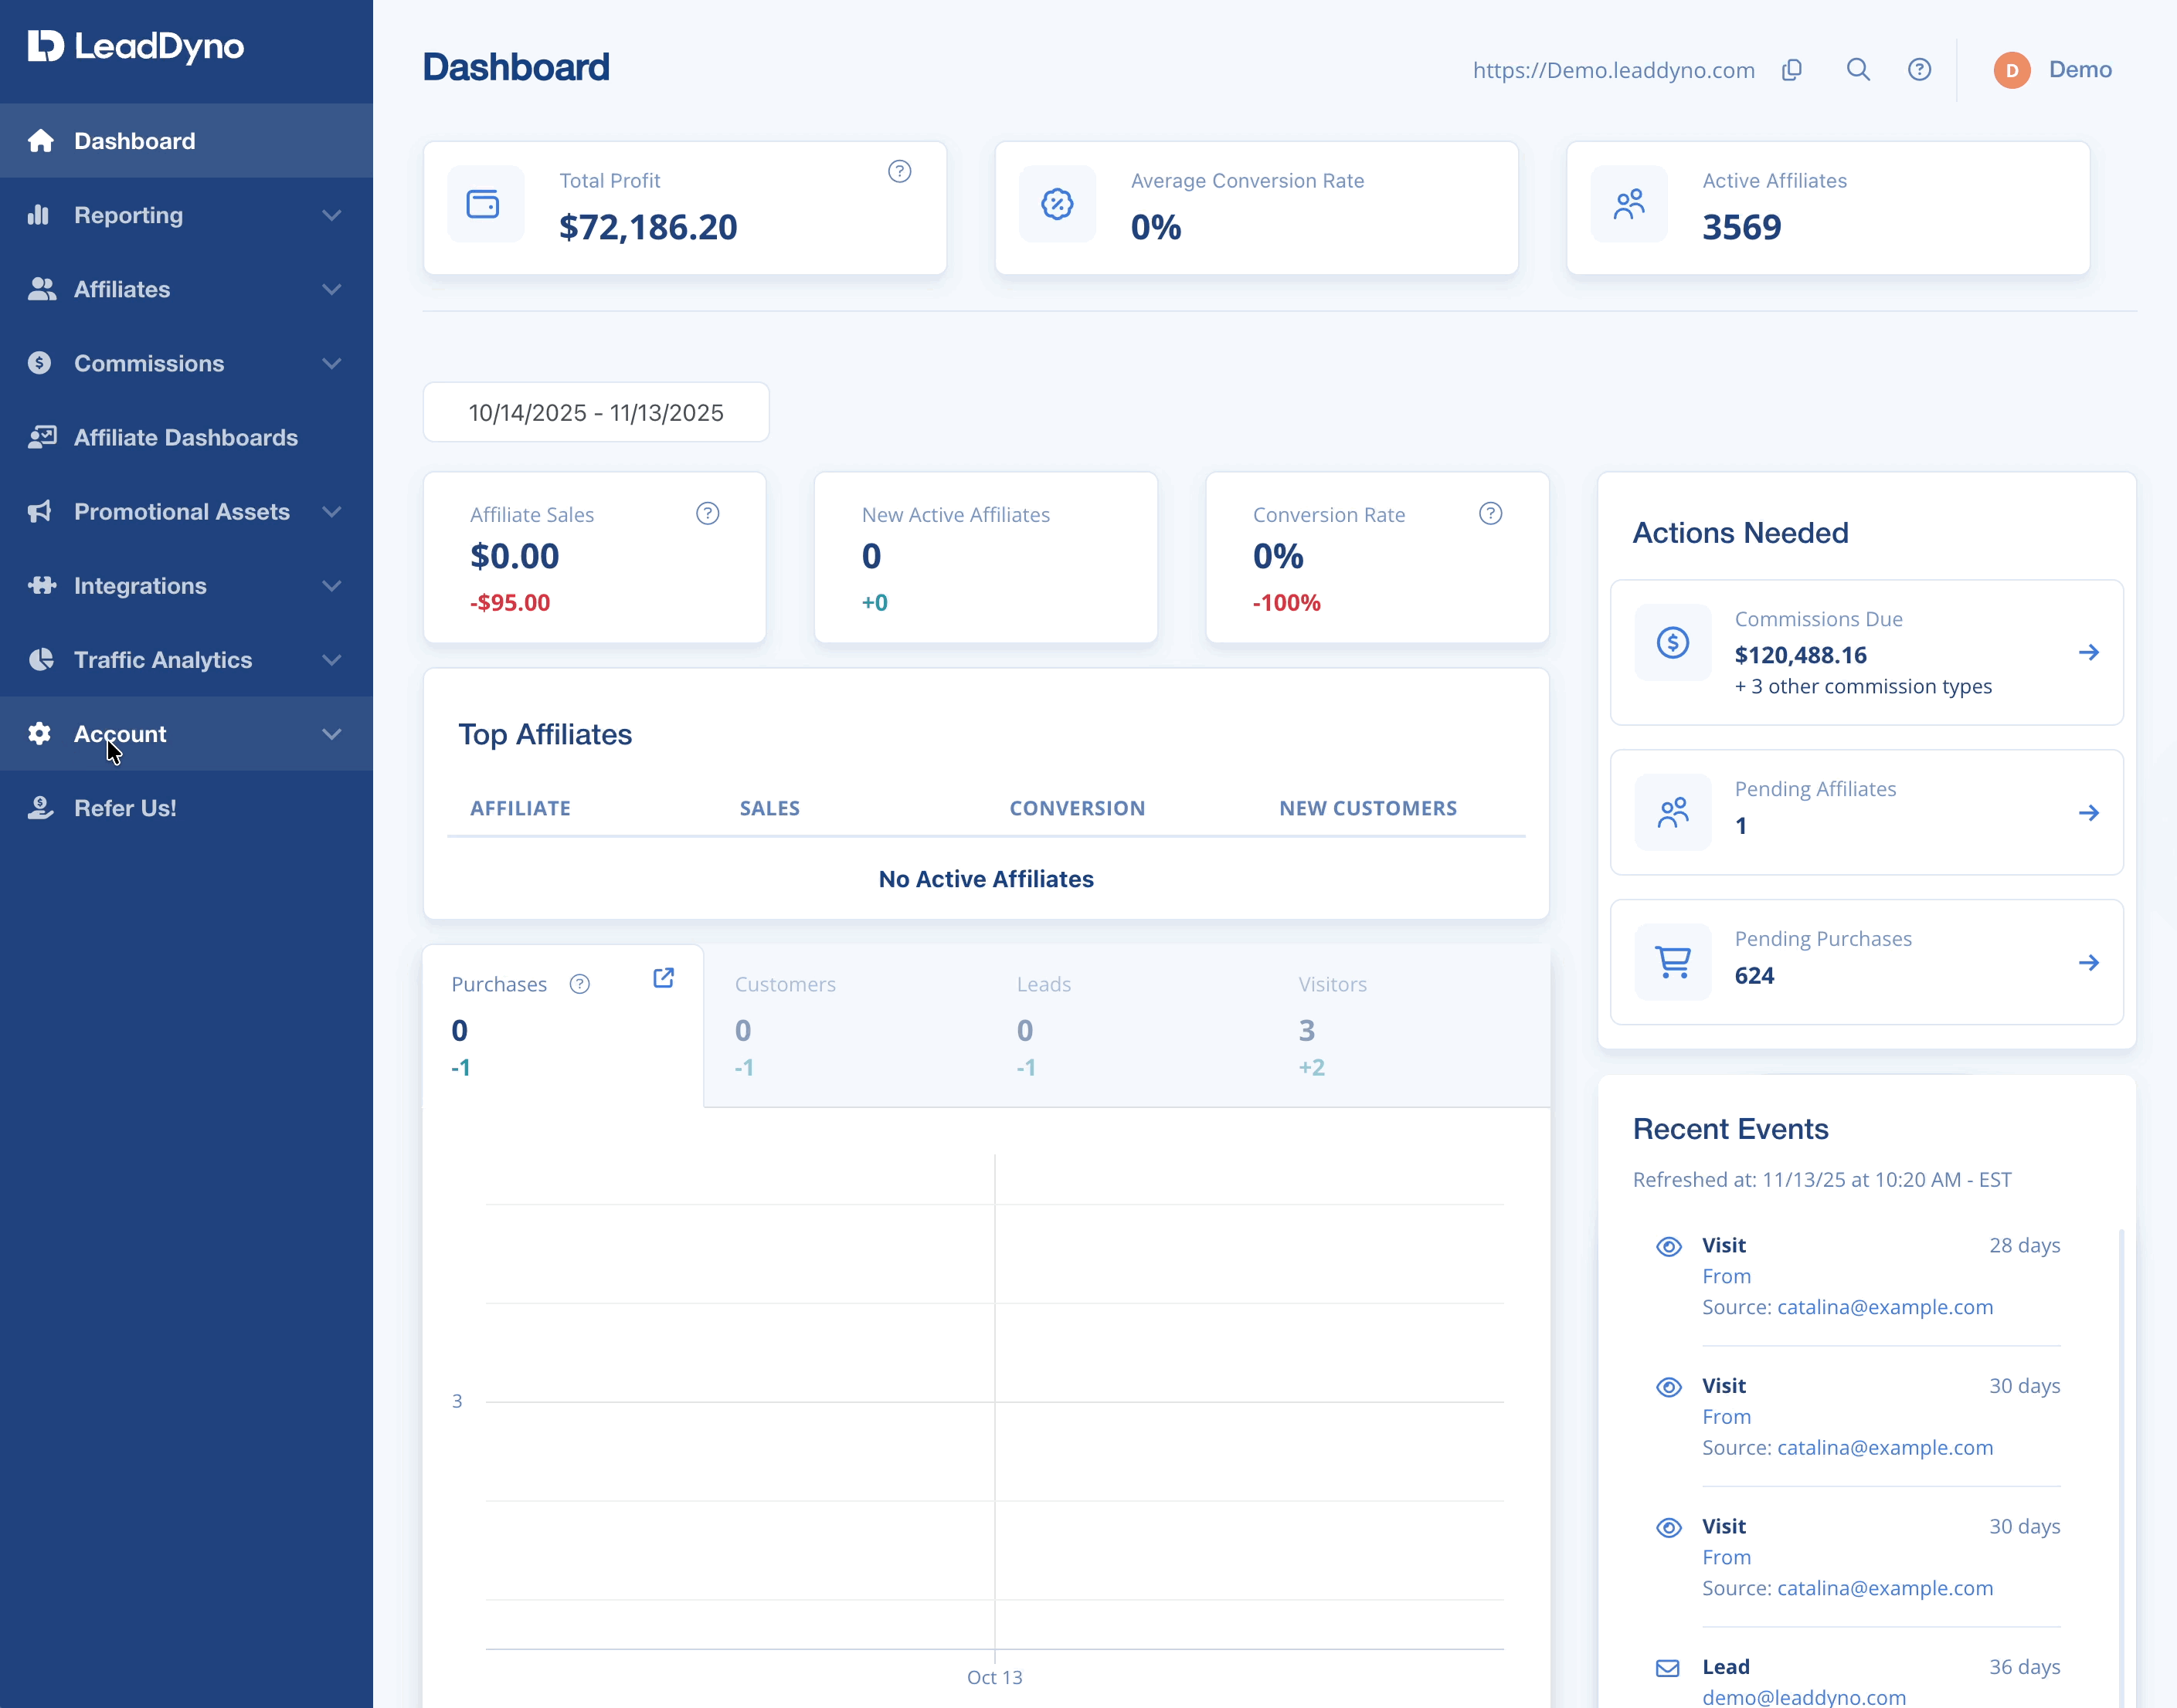The width and height of the screenshot is (2177, 1708).
Task: Click the Conversion Rate help icon
Action: (1491, 514)
